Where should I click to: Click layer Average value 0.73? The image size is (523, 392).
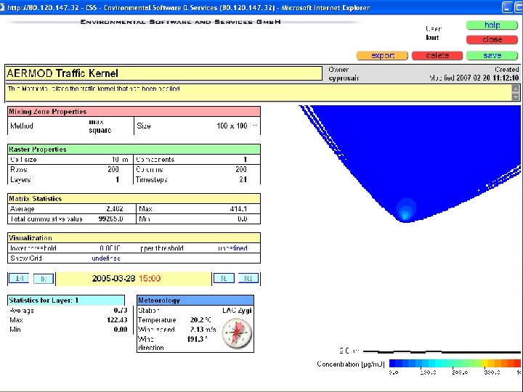(121, 311)
